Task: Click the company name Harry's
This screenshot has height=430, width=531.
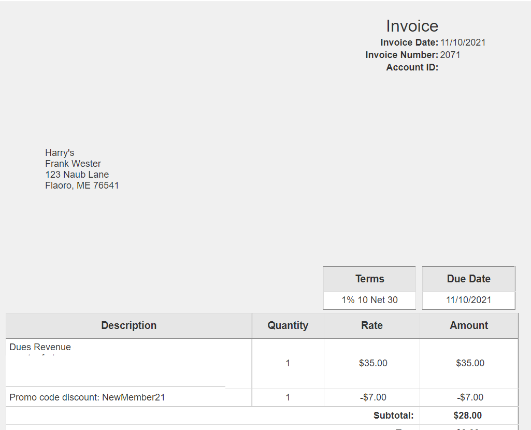Action: (x=60, y=153)
